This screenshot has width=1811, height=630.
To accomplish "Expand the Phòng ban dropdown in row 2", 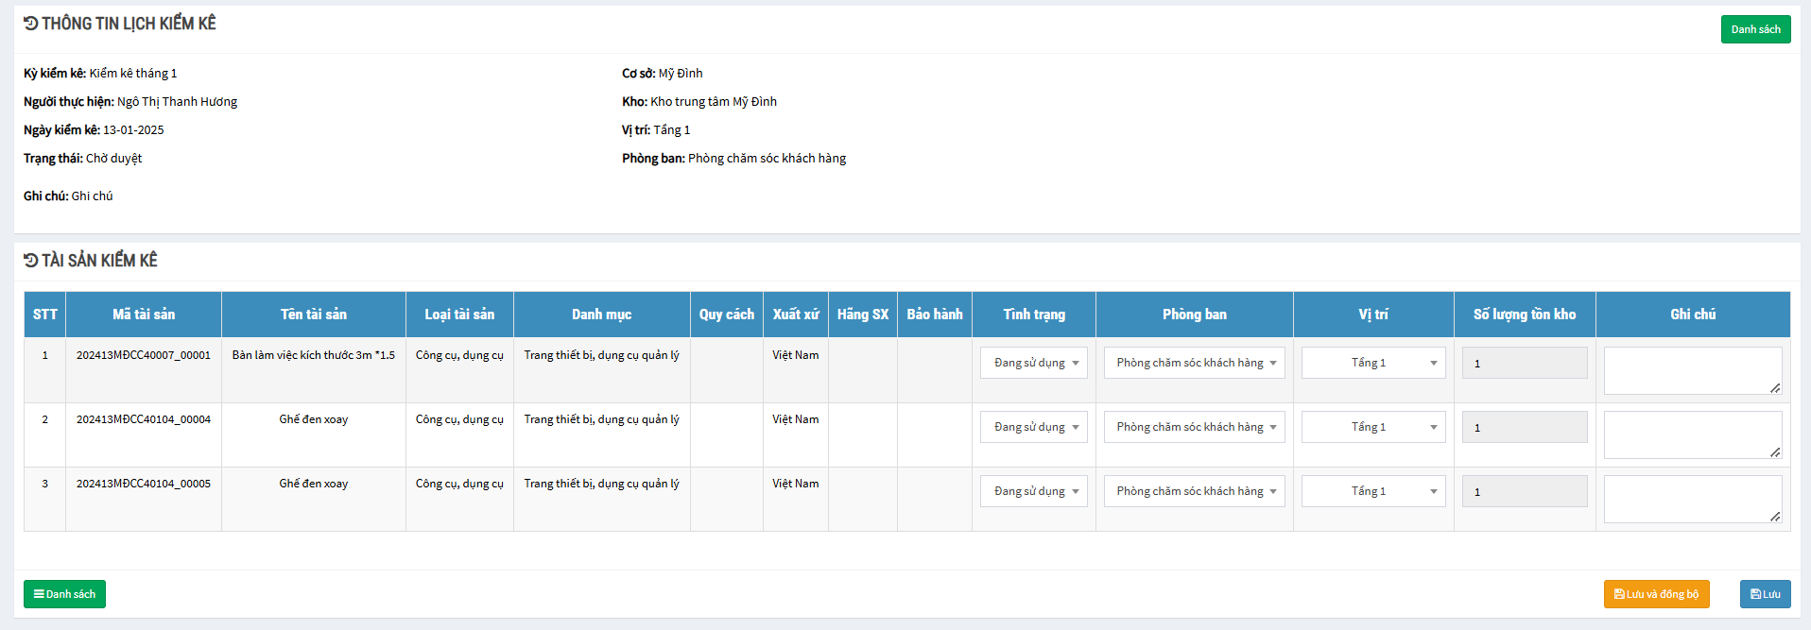I will pos(1194,427).
